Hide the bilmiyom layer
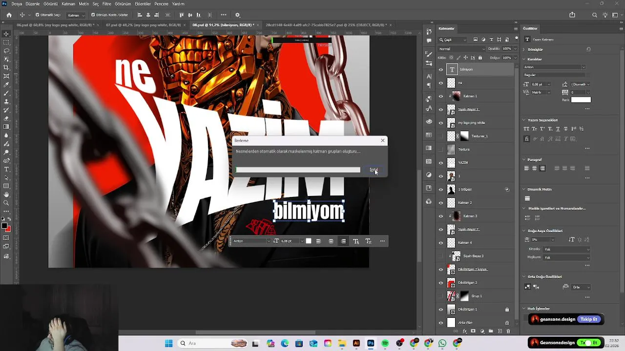 coord(441,70)
